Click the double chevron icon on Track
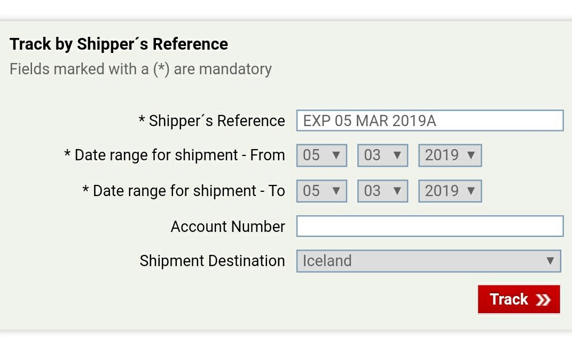The height and width of the screenshot is (358, 572). [x=543, y=300]
